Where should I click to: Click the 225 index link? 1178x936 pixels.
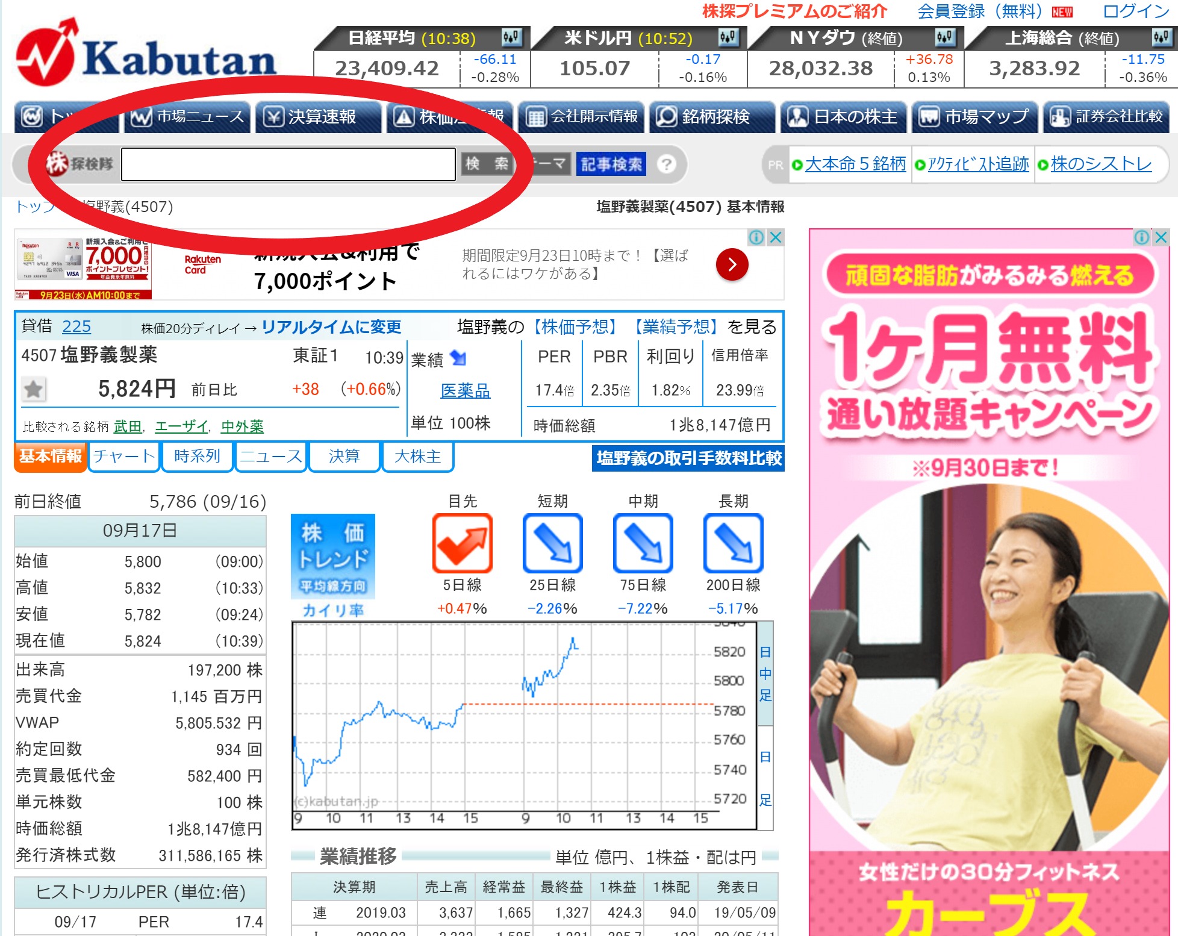(x=76, y=326)
